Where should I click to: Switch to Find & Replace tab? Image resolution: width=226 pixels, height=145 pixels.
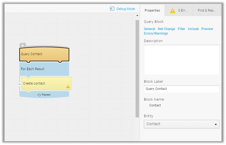(207, 10)
